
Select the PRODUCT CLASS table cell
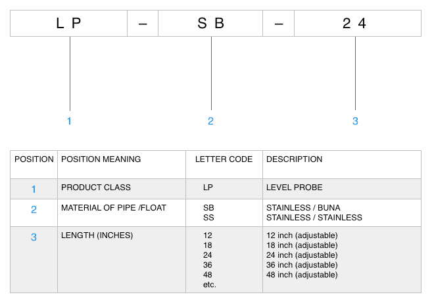pyautogui.click(x=122, y=189)
